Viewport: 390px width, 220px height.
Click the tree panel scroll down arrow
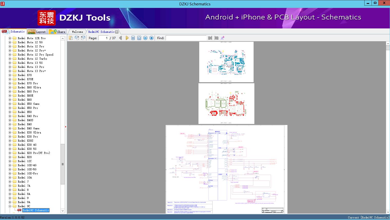[63, 211]
